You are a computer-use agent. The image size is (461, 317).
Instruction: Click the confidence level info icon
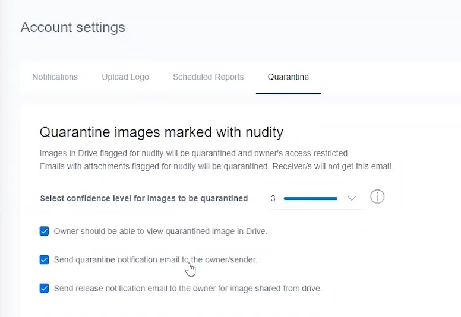pos(377,196)
